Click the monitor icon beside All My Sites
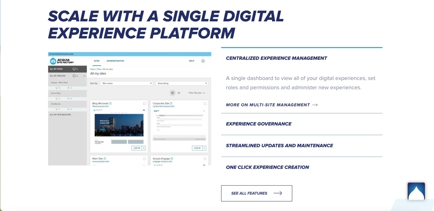This screenshot has height=211, width=434. 74,69
